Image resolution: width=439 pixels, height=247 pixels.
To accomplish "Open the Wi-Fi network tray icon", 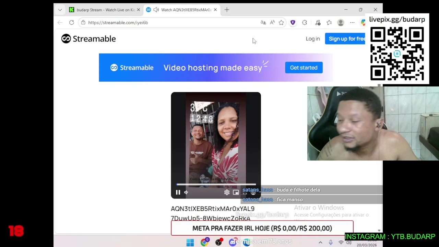I will click(x=341, y=243).
